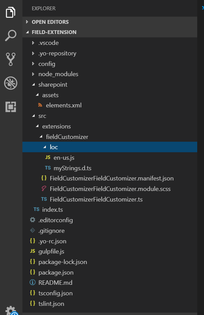
Task: Expand the config folder arrow
Action: (33, 64)
